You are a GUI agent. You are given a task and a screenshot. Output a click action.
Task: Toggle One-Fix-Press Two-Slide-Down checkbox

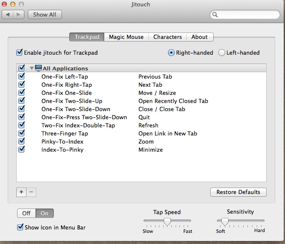21,117
